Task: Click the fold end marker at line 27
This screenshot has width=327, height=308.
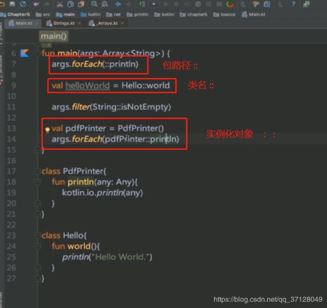Action: click(x=38, y=278)
